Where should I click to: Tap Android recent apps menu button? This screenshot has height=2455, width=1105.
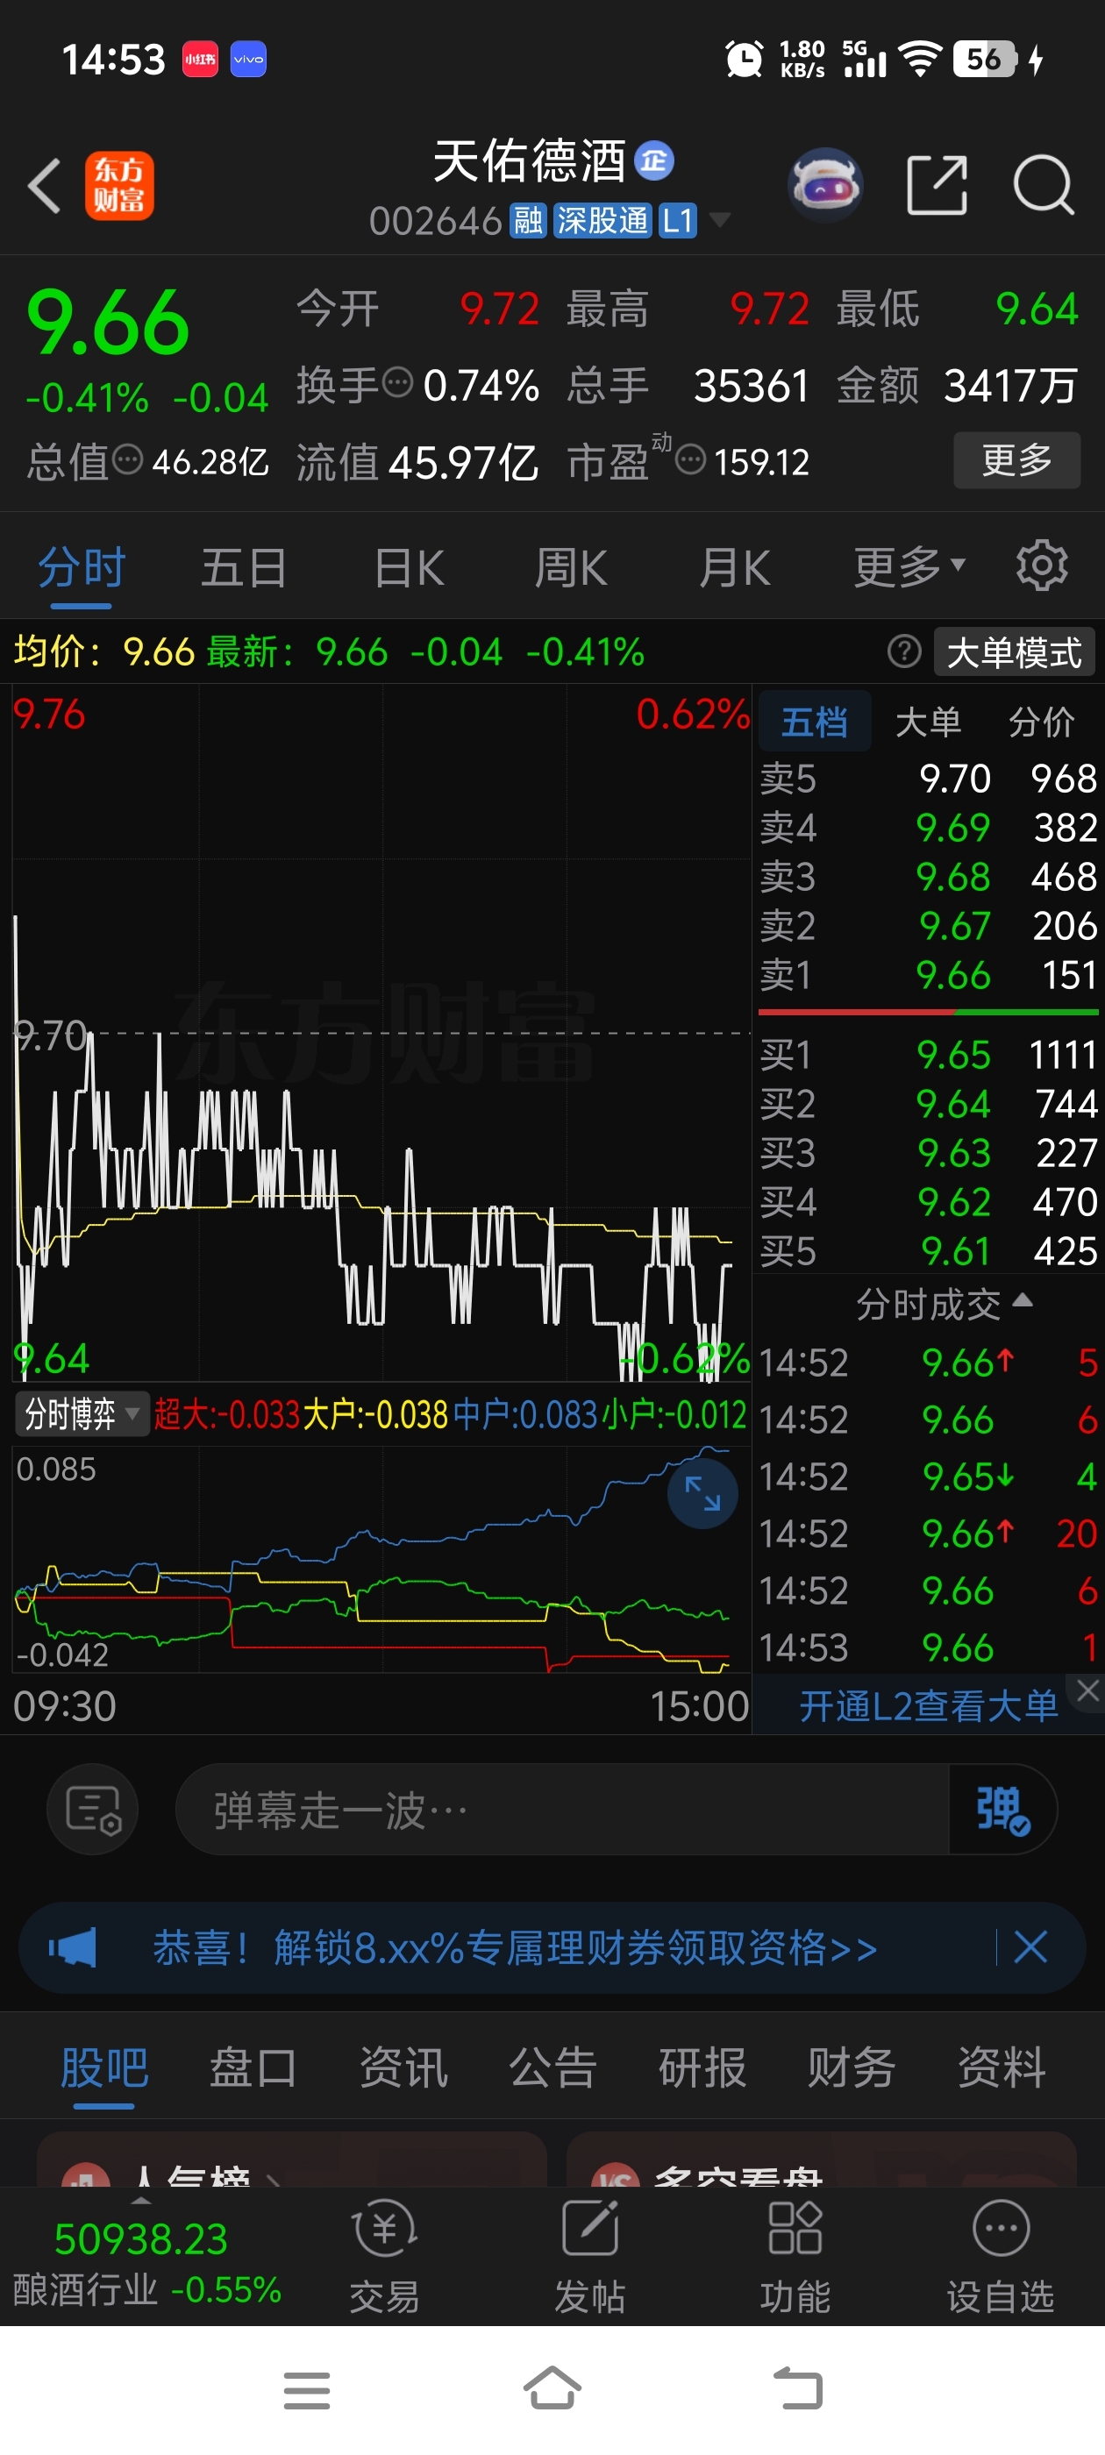[x=307, y=2390]
